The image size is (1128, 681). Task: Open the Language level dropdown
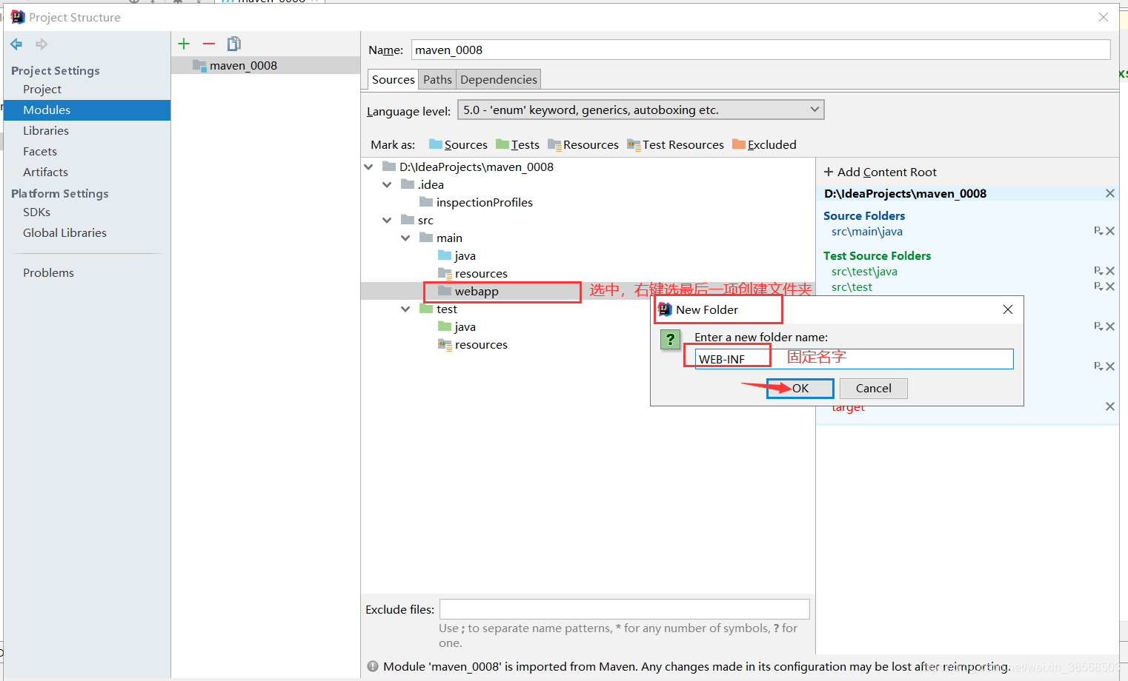[641, 110]
